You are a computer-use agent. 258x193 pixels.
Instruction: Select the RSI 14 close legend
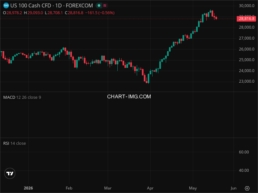(x=15, y=143)
